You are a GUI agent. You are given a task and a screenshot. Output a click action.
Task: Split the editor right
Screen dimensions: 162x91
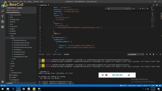click(157, 5)
